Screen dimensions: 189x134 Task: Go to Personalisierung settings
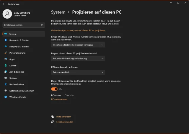click(24, 53)
